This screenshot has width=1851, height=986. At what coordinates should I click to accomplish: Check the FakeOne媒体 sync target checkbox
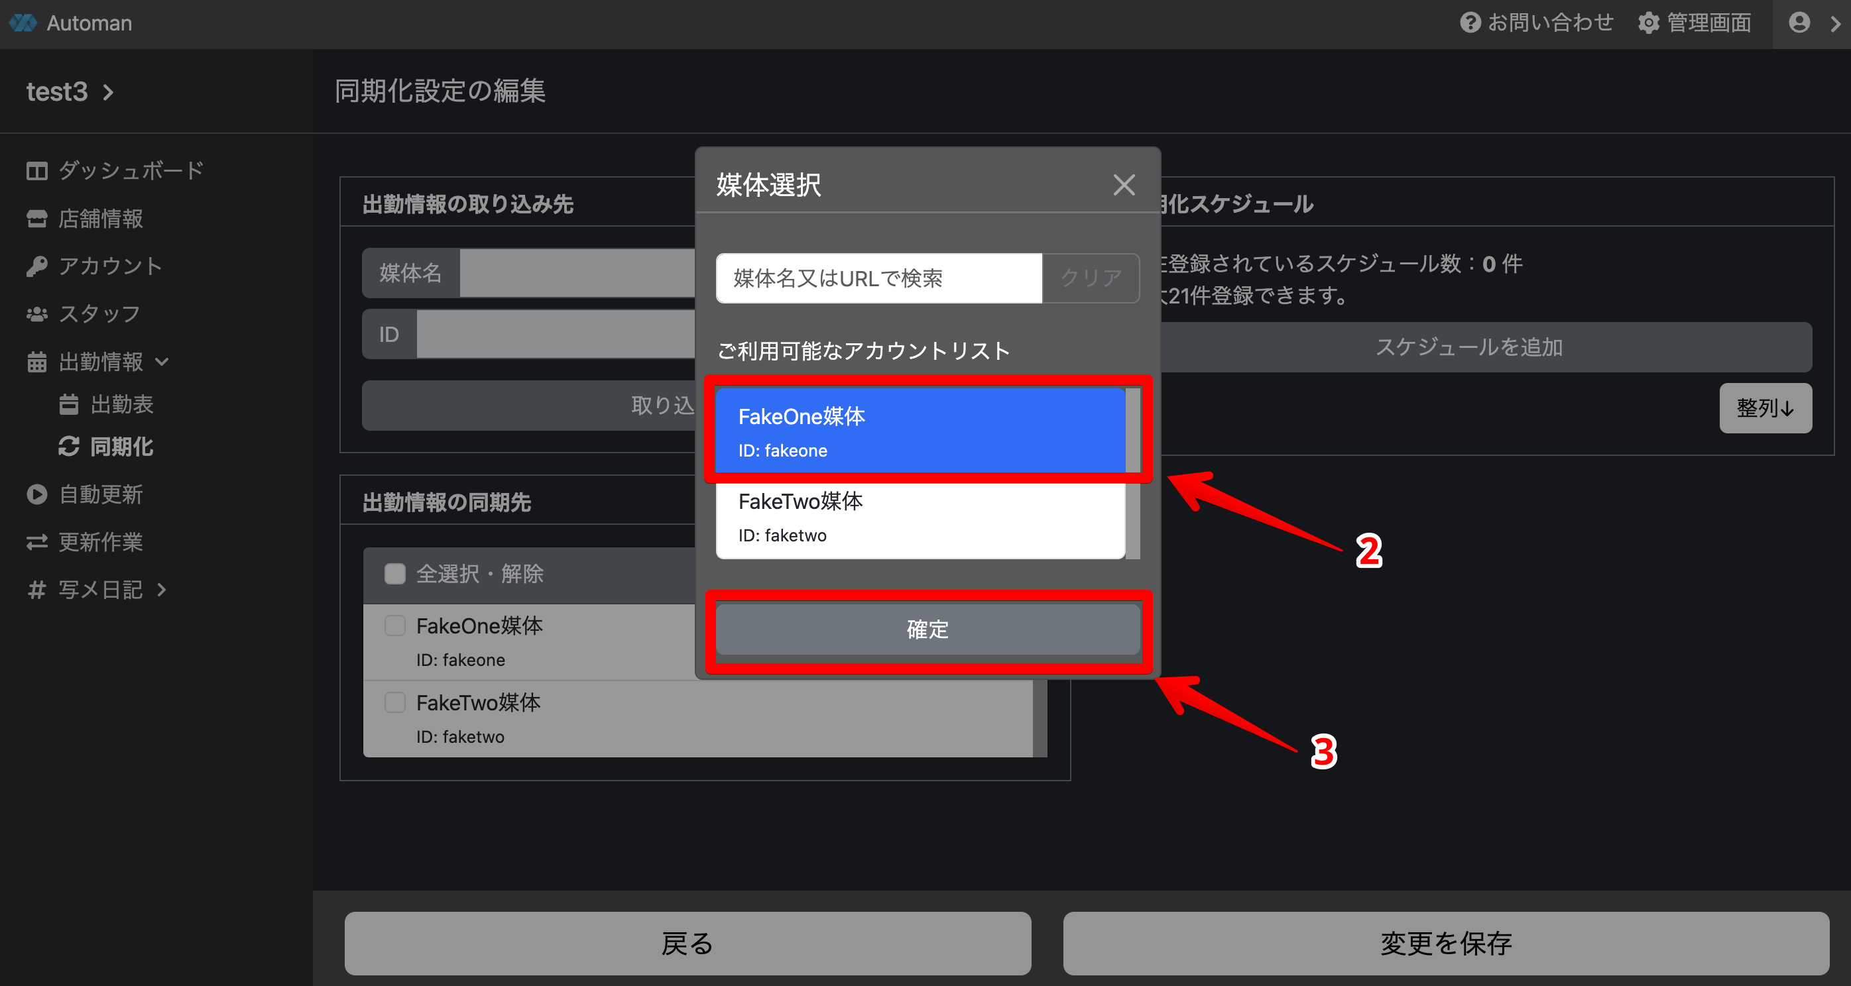[x=394, y=626]
